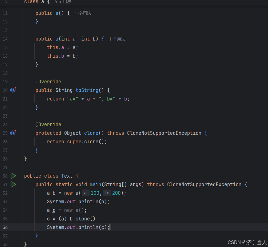Click the @Override annotation above toString
This screenshot has height=247, width=268.
tap(48, 82)
